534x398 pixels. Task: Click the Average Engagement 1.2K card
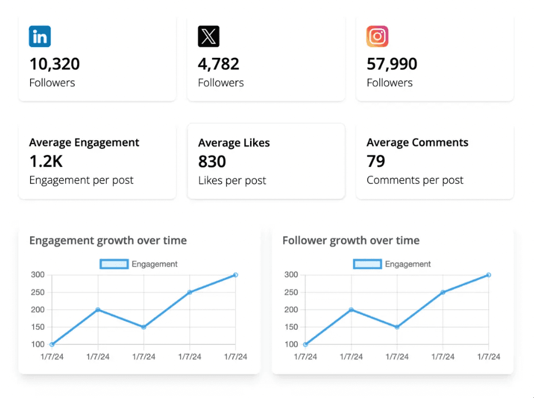(96, 160)
